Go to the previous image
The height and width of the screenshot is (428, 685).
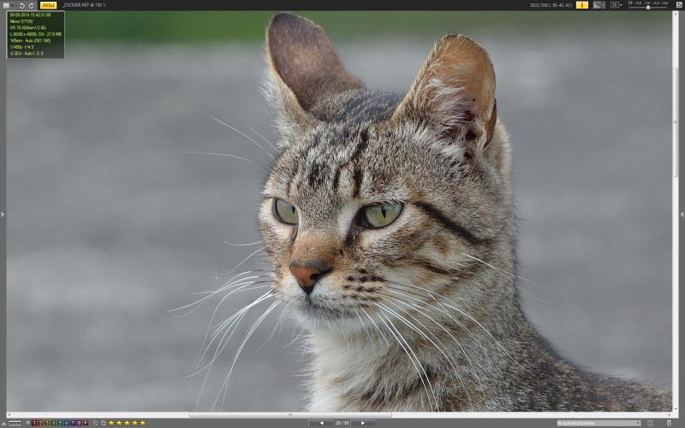[321, 423]
